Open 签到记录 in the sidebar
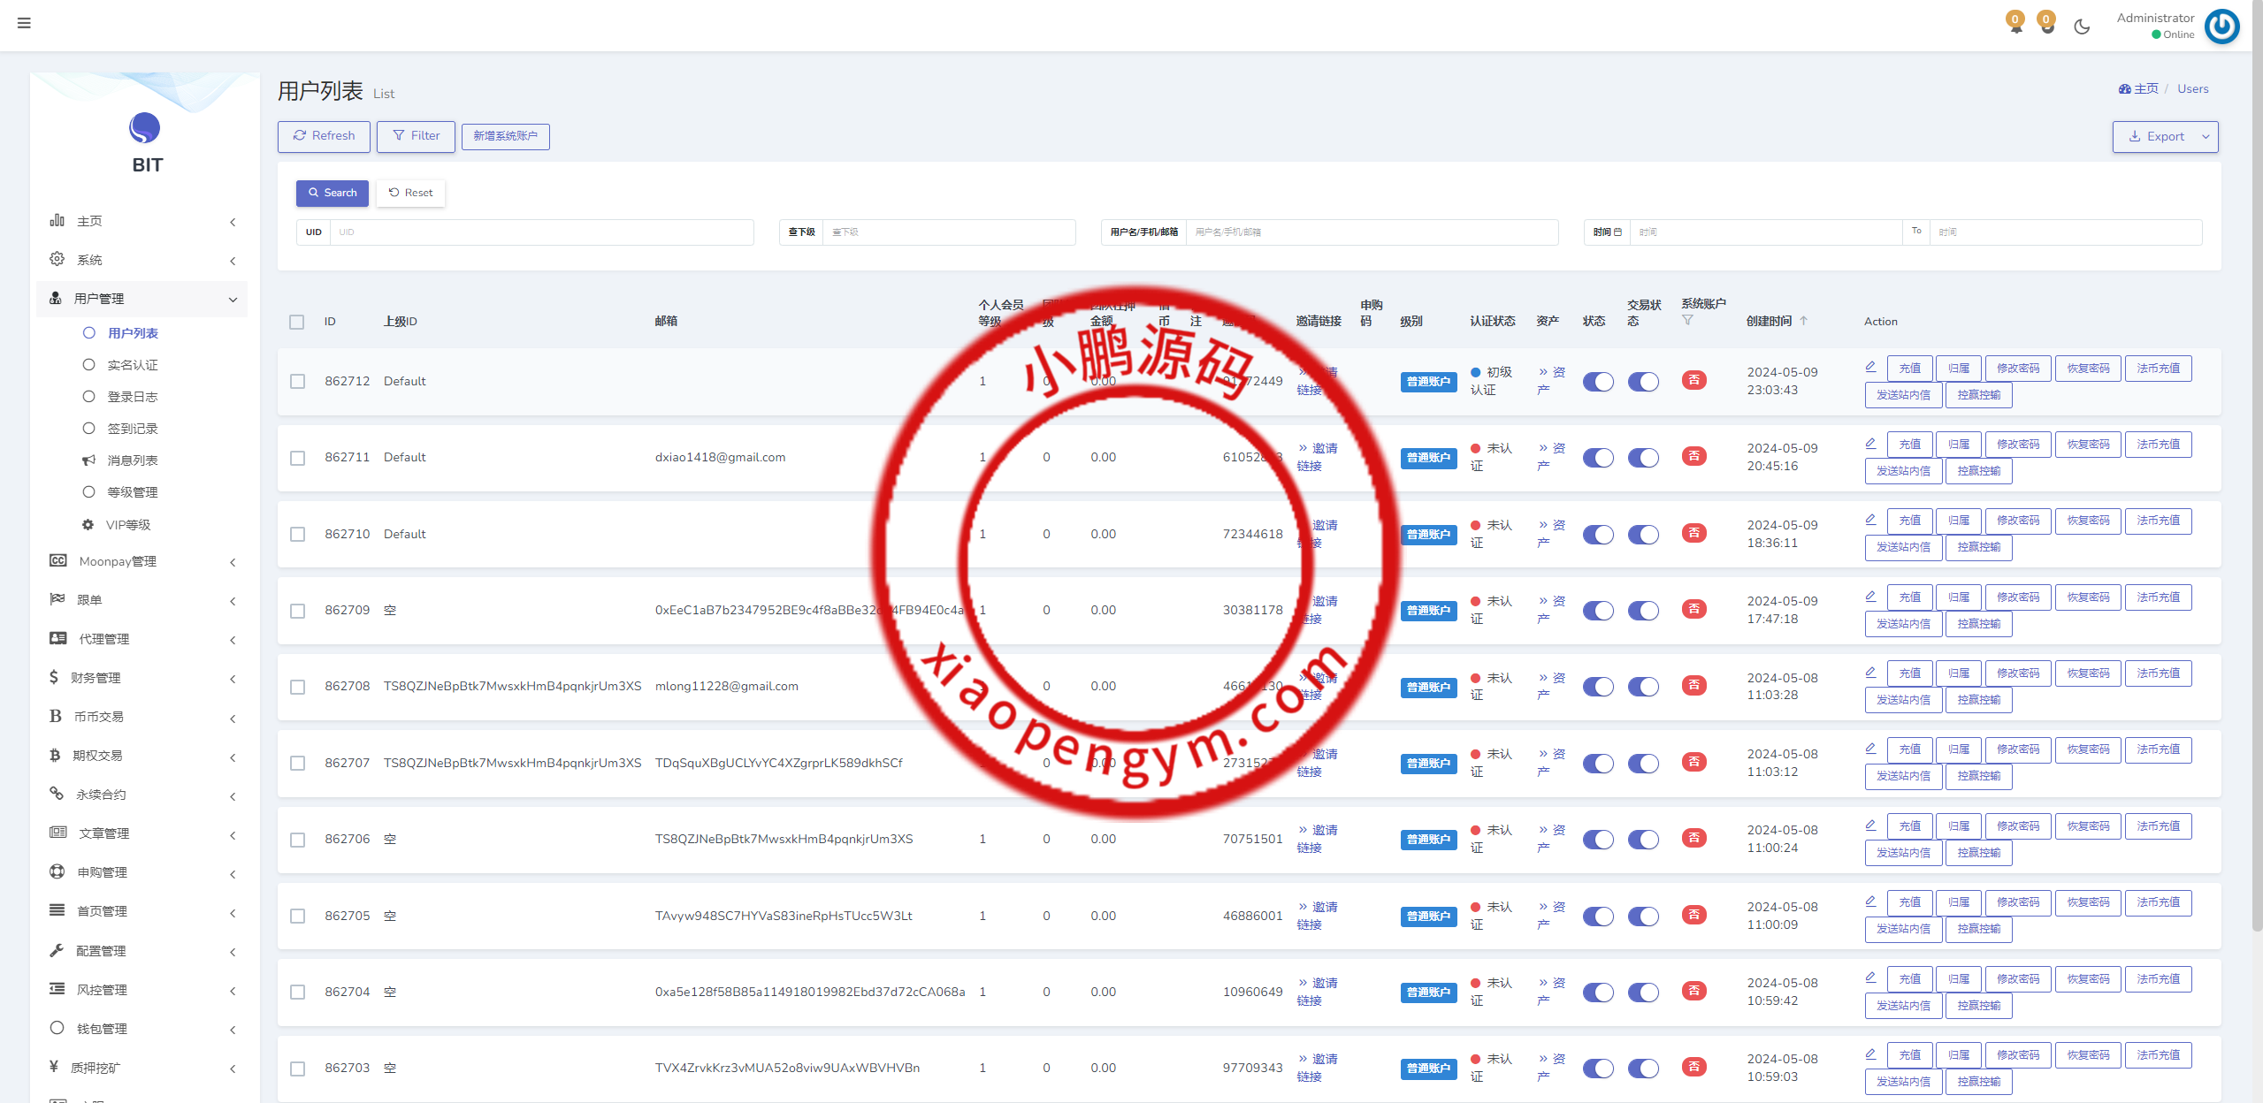Viewport: 2263px width, 1103px height. pos(133,429)
